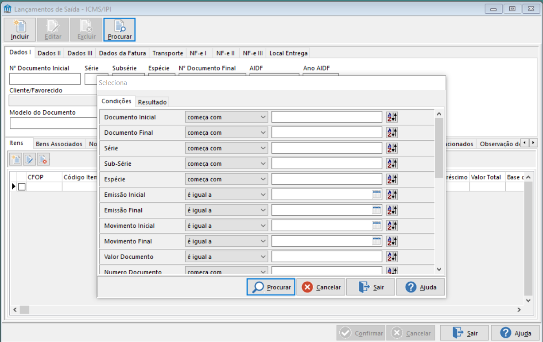
Task: Click the Incluir toolbar button
Action: tap(20, 30)
